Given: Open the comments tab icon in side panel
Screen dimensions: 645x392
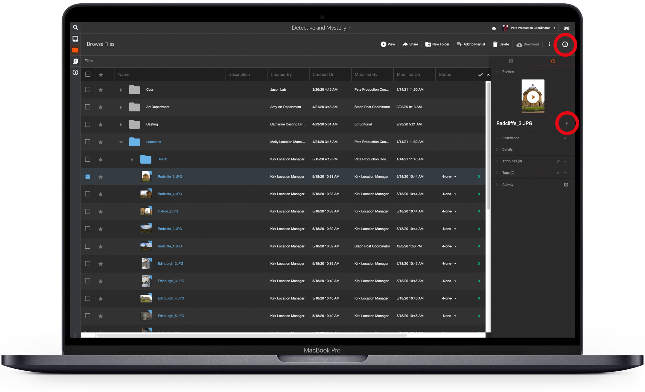Looking at the screenshot, I should pos(511,61).
